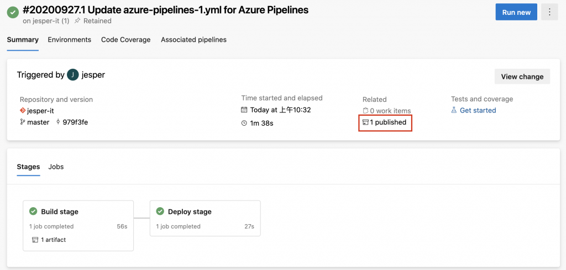
Task: Click the green pipeline success status icon
Action: pyautogui.click(x=13, y=12)
